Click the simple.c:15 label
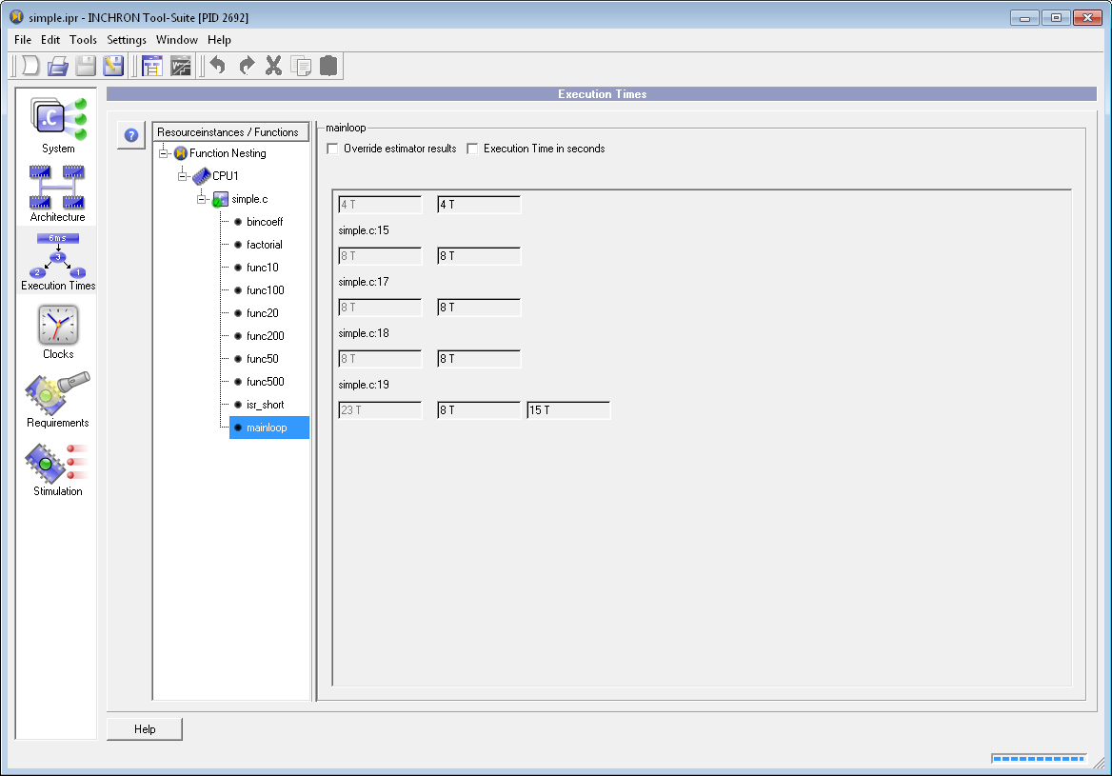This screenshot has height=776, width=1112. [364, 230]
